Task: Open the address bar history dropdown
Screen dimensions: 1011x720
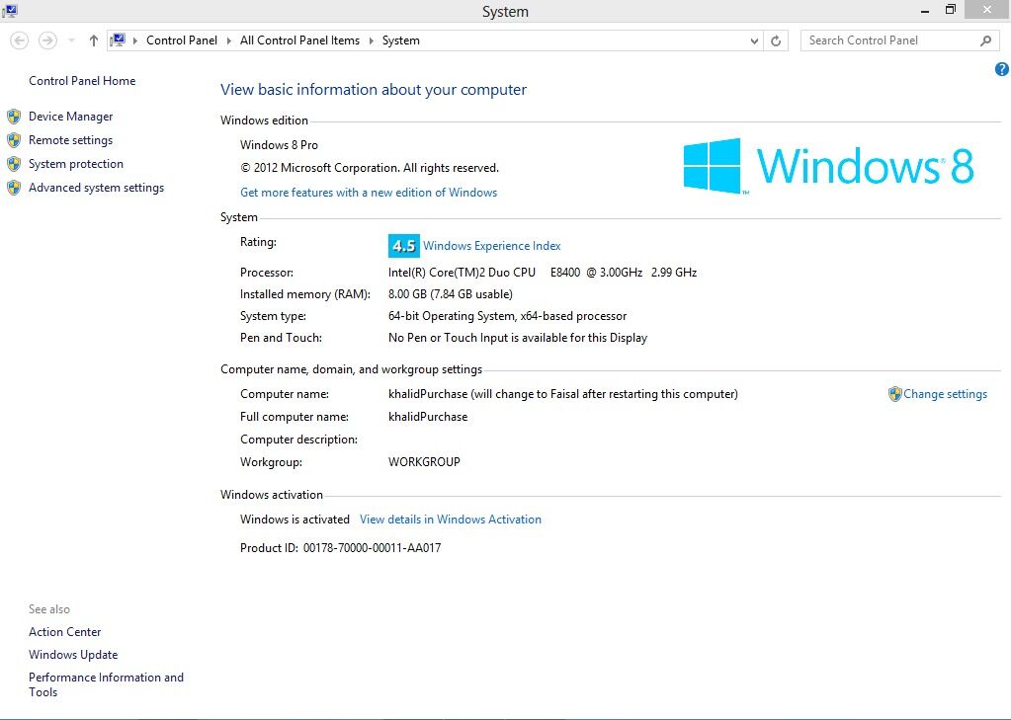Action: point(754,40)
